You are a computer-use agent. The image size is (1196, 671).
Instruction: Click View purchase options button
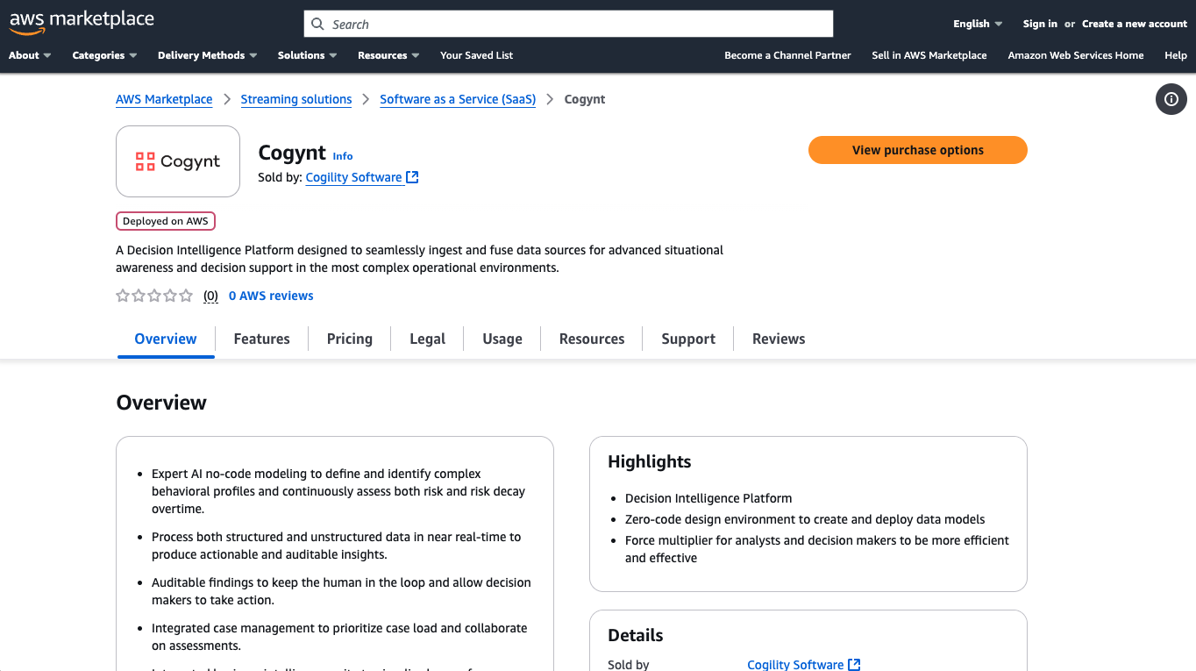(x=918, y=150)
